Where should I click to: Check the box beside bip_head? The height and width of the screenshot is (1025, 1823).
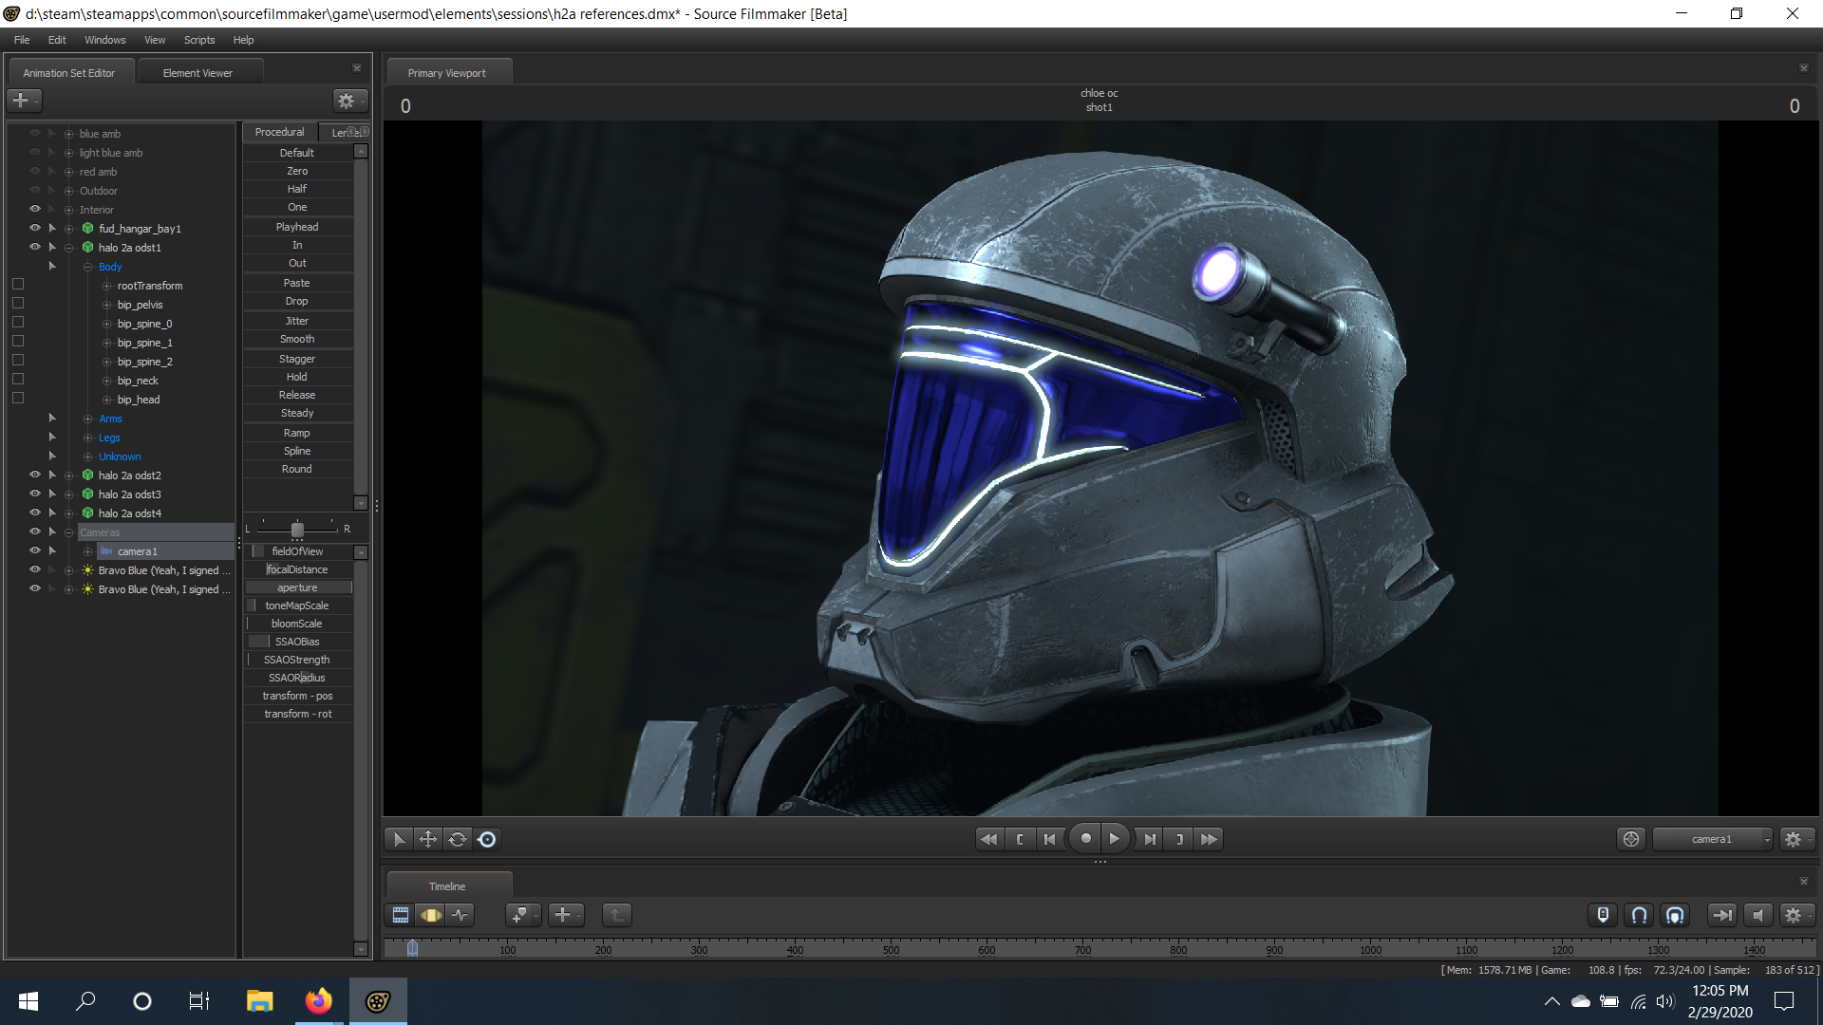(x=18, y=399)
